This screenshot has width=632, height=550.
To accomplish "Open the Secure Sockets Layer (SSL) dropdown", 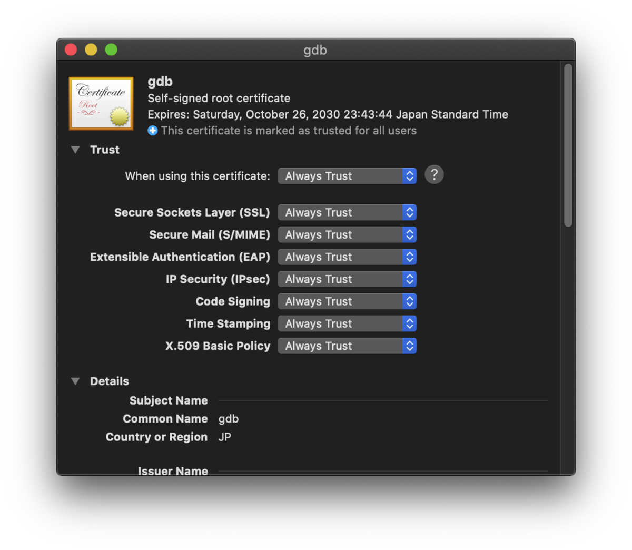I will click(347, 212).
